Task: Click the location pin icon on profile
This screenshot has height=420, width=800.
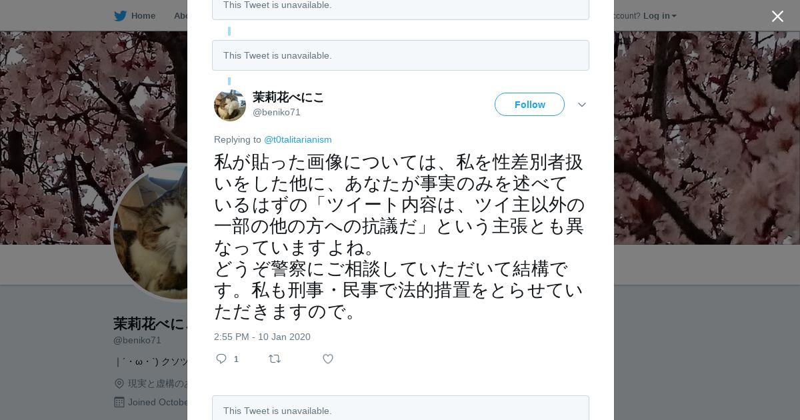Action: click(x=119, y=383)
